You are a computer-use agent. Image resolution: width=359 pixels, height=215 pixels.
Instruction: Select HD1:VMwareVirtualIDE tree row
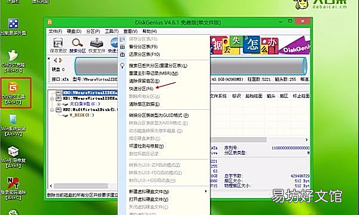point(90,99)
